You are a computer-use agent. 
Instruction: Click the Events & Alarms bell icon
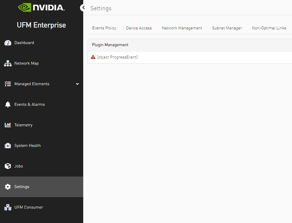click(8, 105)
